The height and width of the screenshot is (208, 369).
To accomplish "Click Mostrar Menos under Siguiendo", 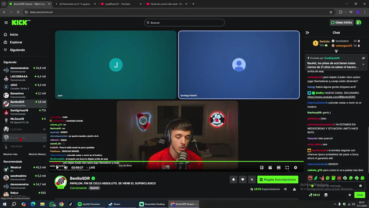I will [x=37, y=154].
